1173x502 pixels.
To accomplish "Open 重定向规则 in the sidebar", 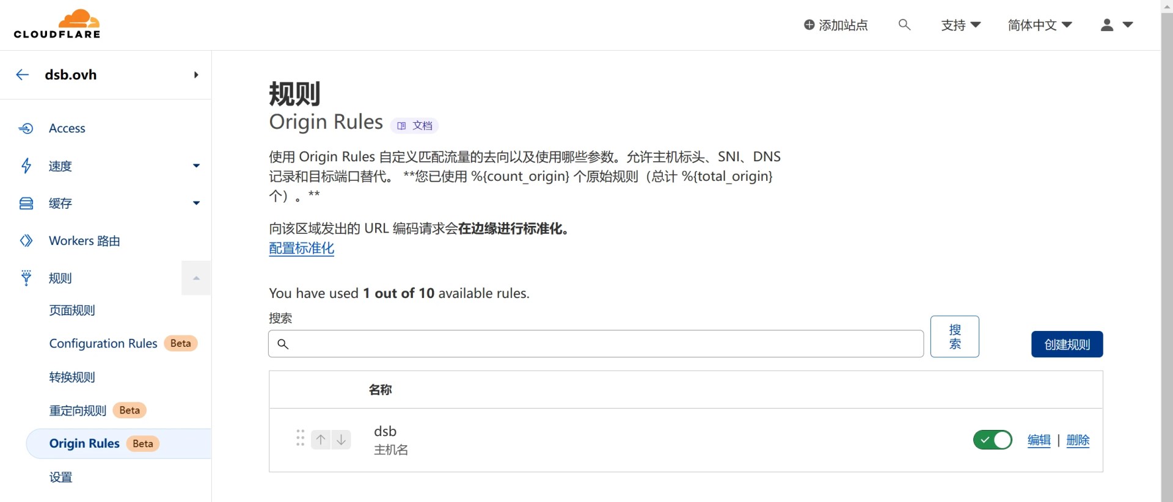I will click(x=78, y=410).
